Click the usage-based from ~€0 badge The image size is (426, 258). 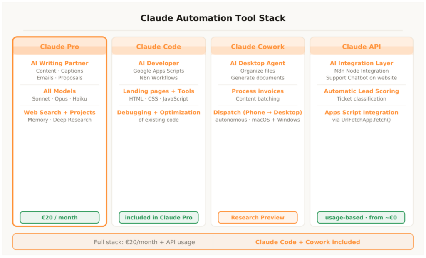point(361,218)
